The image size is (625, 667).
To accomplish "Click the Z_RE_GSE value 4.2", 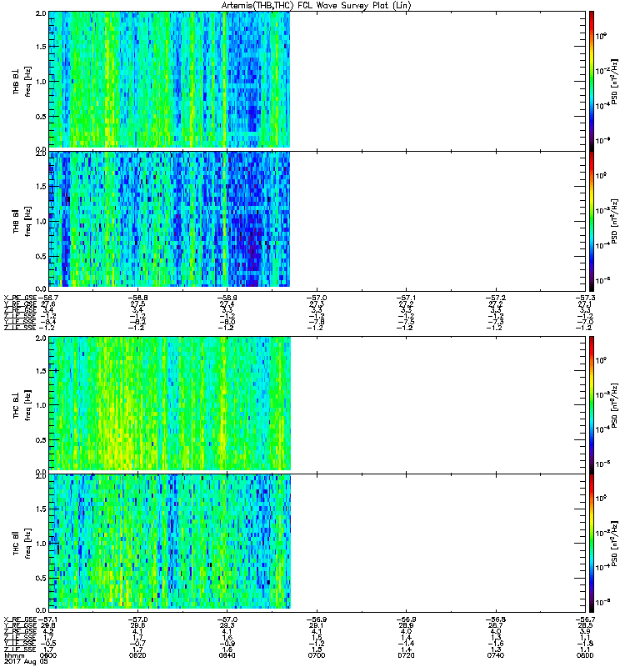I will [47, 632].
